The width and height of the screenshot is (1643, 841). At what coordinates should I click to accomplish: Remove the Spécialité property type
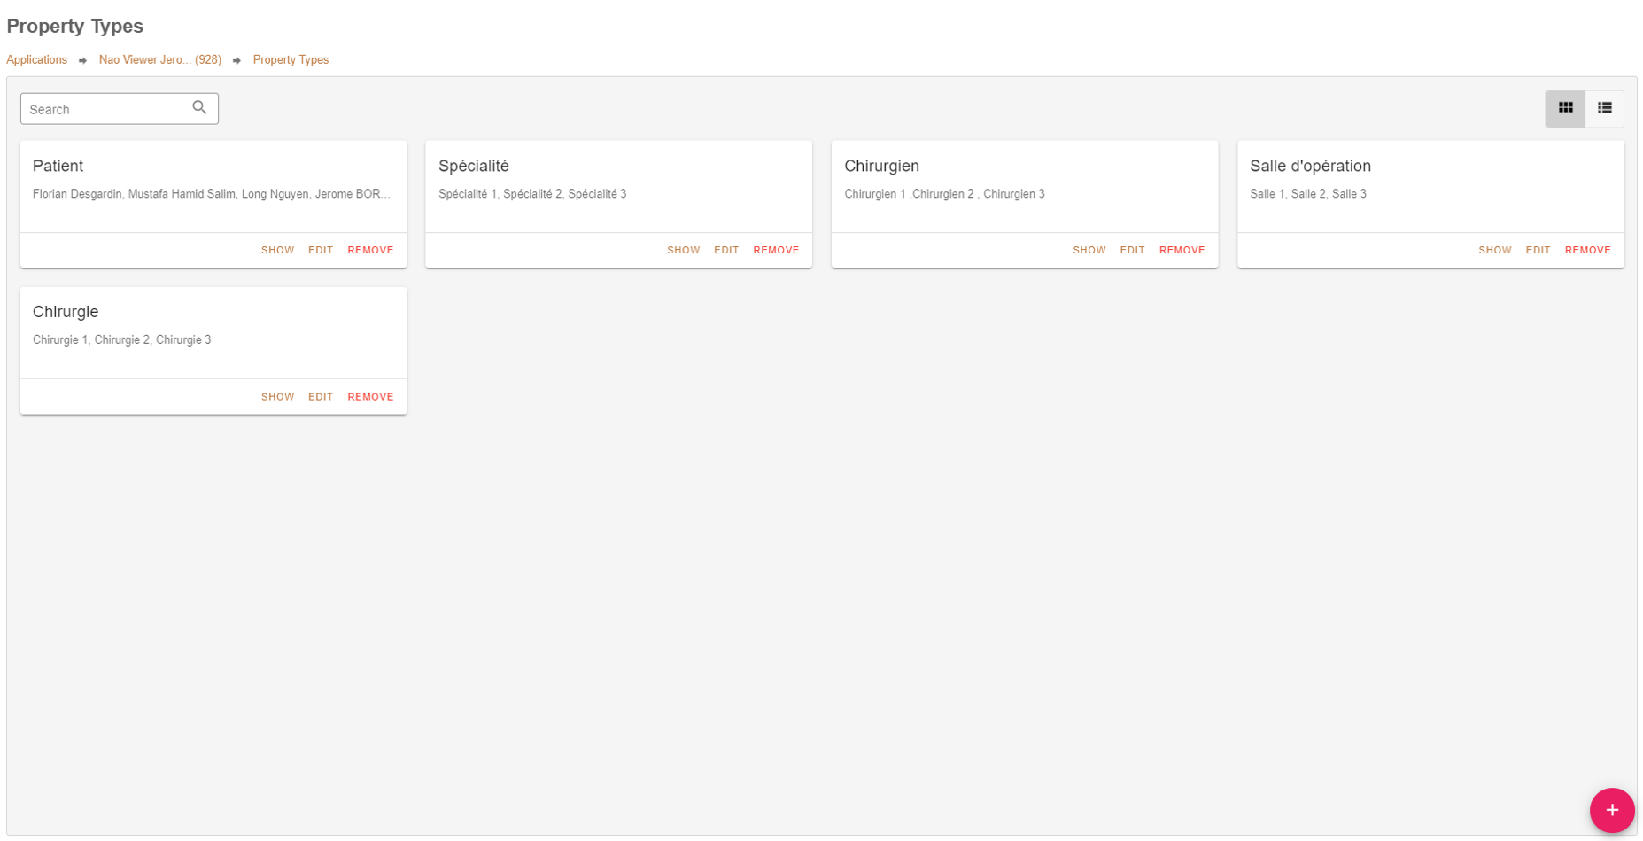tap(776, 250)
